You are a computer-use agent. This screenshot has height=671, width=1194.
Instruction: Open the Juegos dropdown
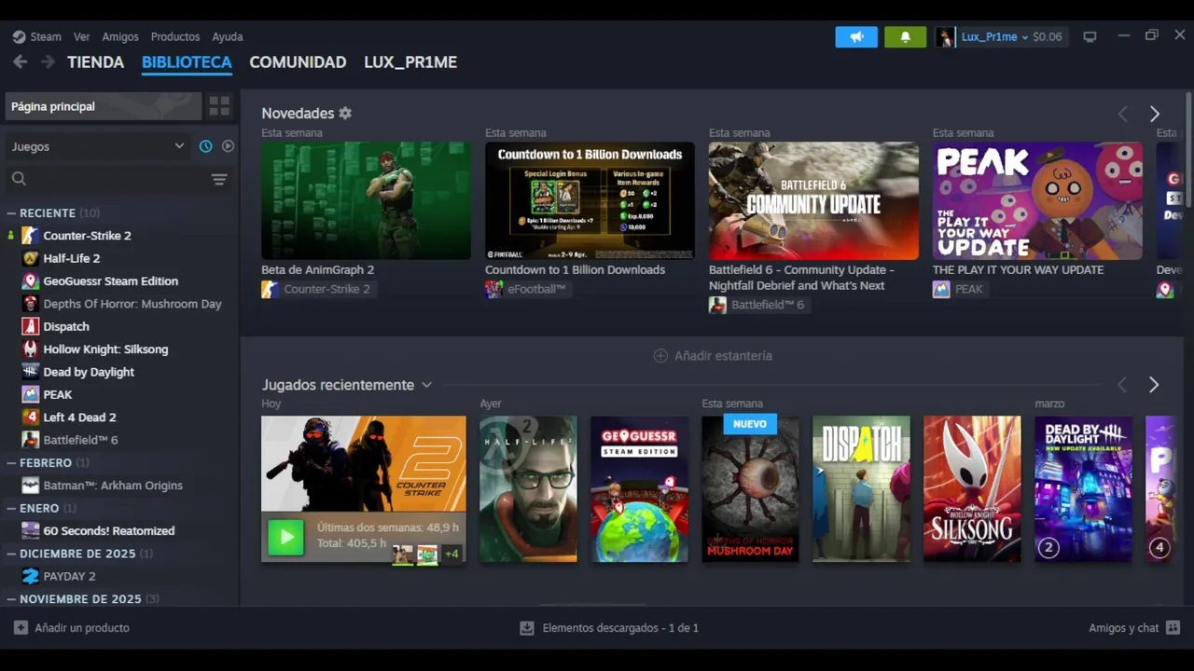(x=98, y=146)
